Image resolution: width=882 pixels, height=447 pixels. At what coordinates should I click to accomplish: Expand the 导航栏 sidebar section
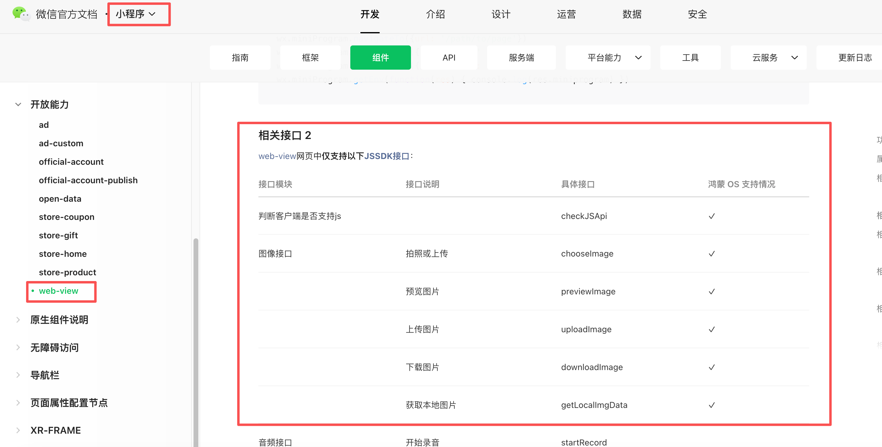pos(19,375)
